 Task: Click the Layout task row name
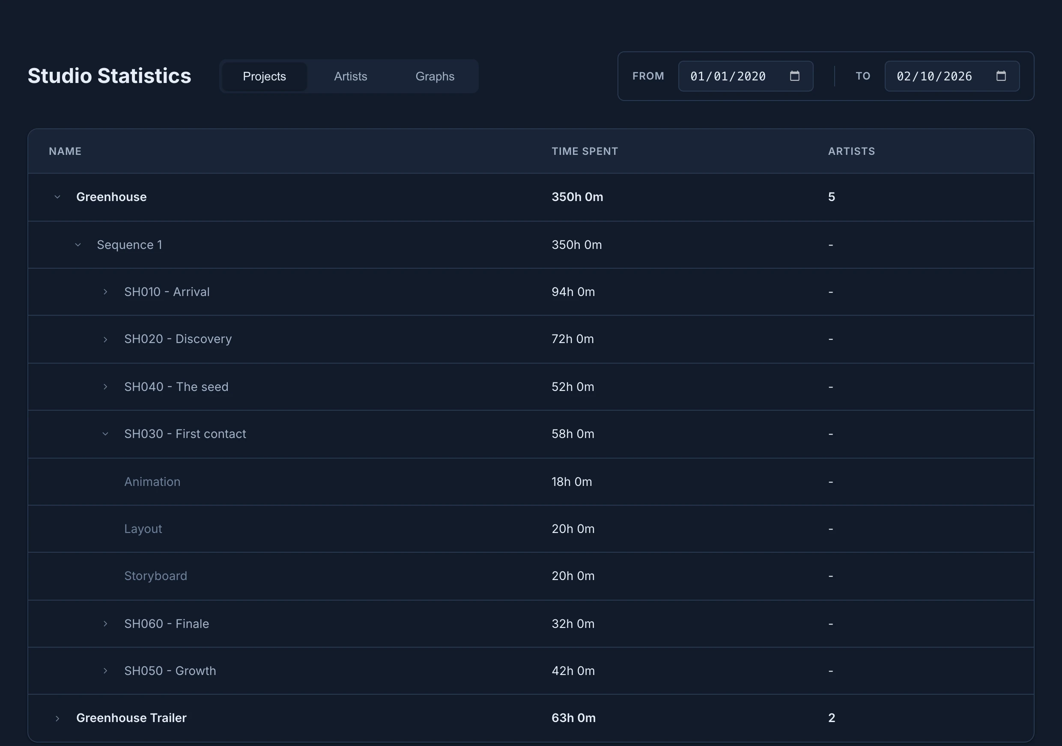coord(143,529)
